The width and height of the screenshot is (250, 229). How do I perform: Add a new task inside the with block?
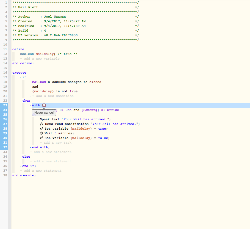coord(56,143)
